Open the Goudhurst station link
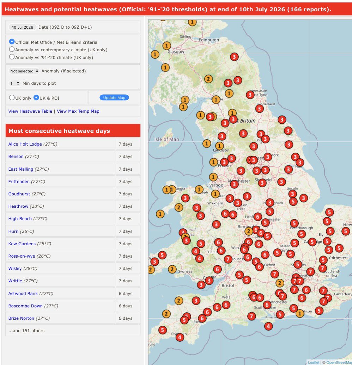The height and width of the screenshot is (365, 352). (x=19, y=194)
